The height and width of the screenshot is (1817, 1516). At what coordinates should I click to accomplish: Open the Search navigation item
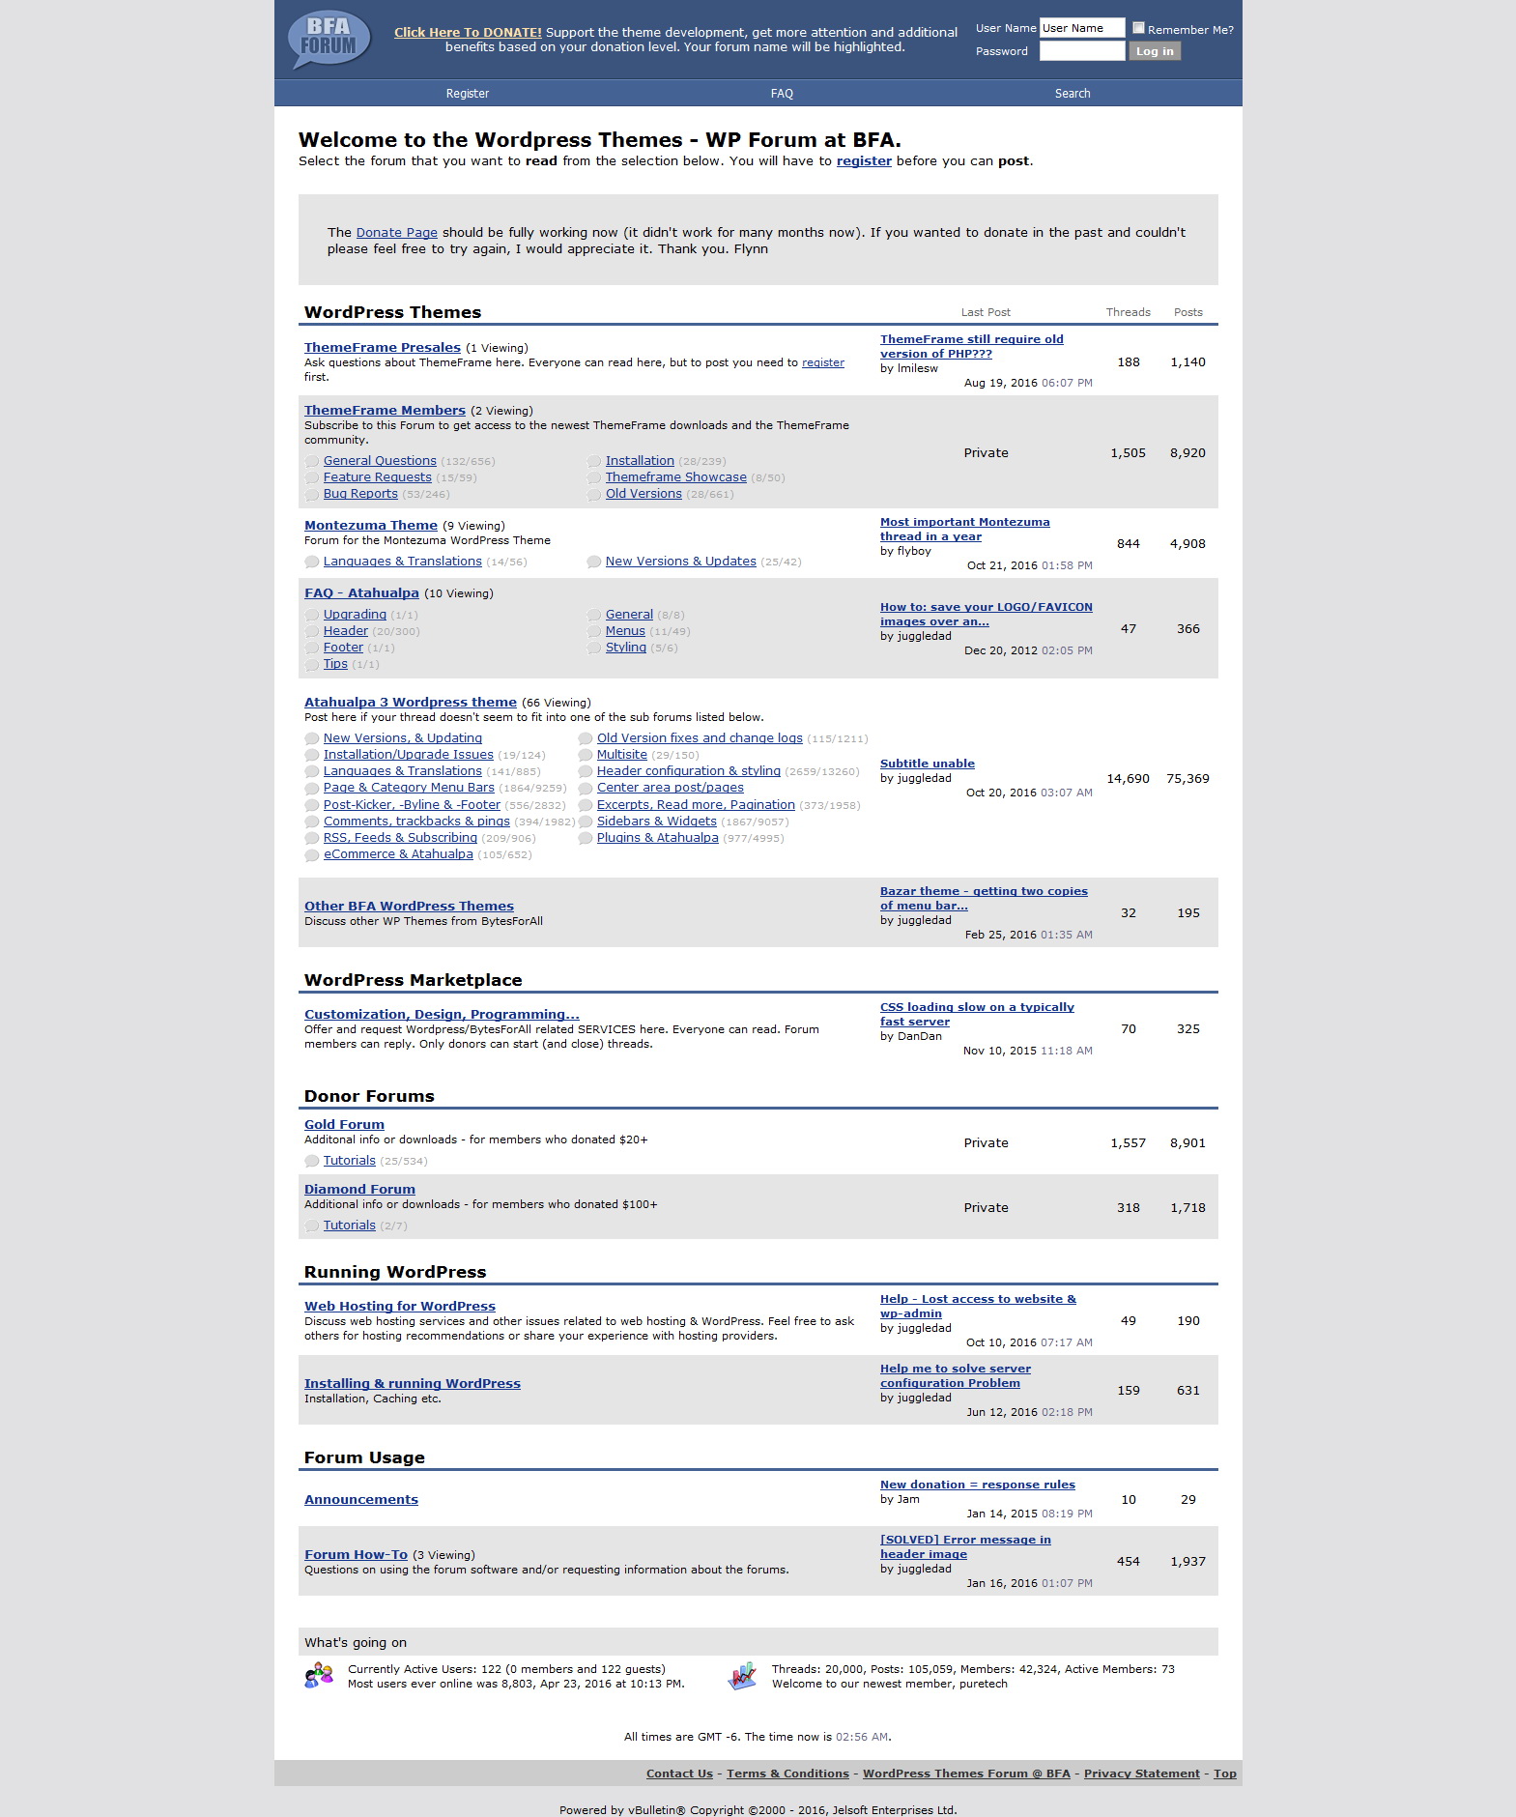coord(1073,94)
